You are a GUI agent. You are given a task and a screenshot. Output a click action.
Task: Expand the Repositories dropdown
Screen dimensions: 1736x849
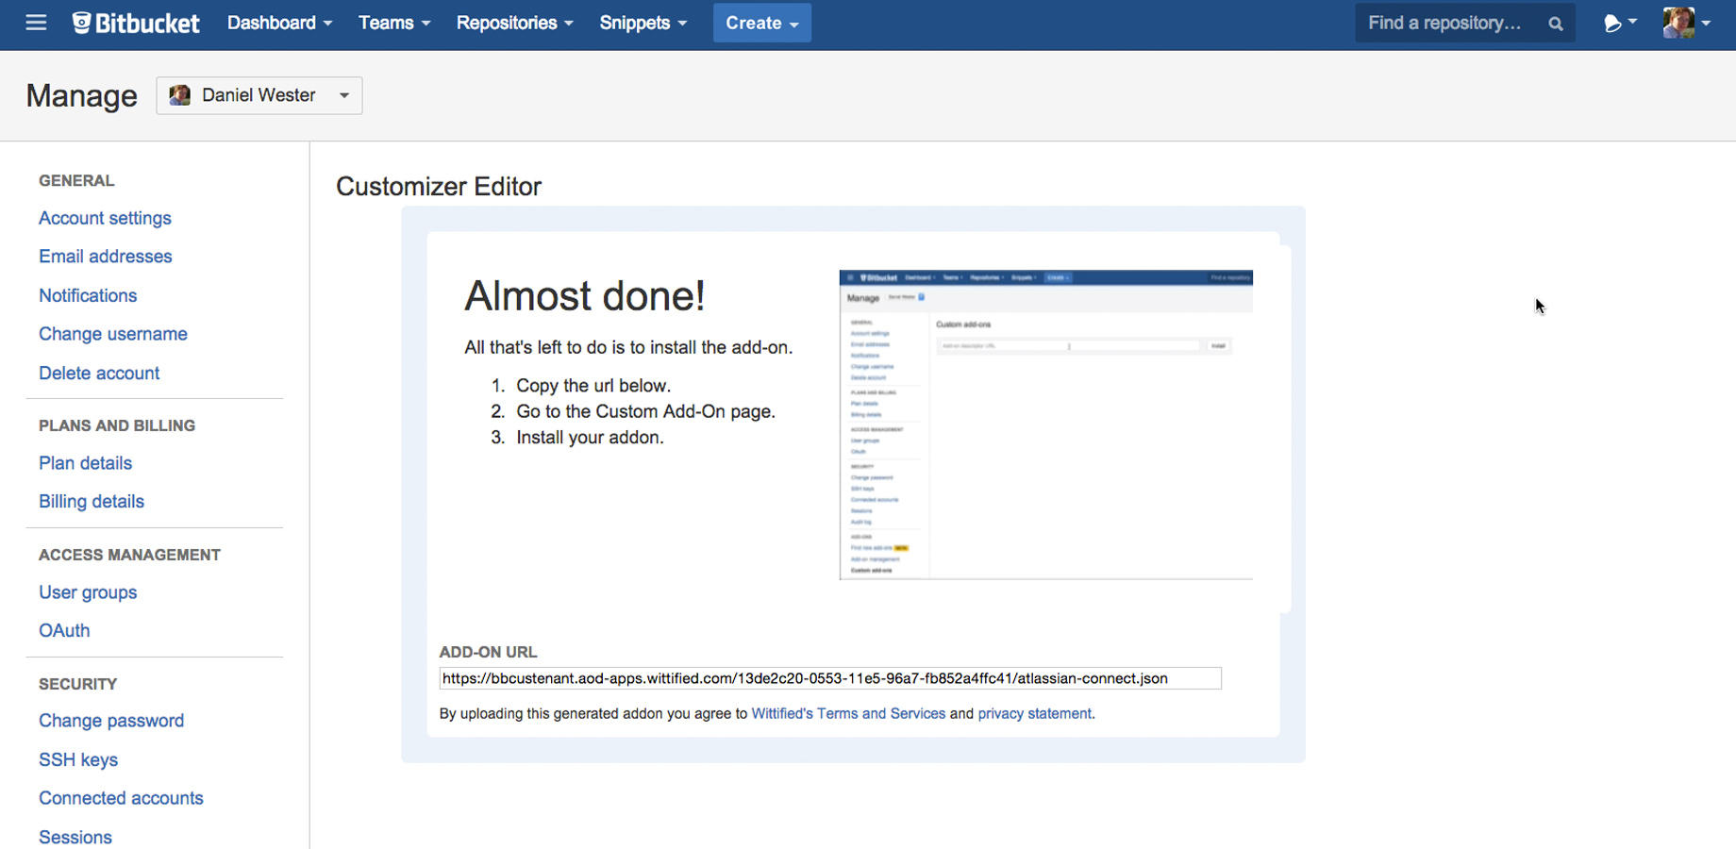(515, 23)
